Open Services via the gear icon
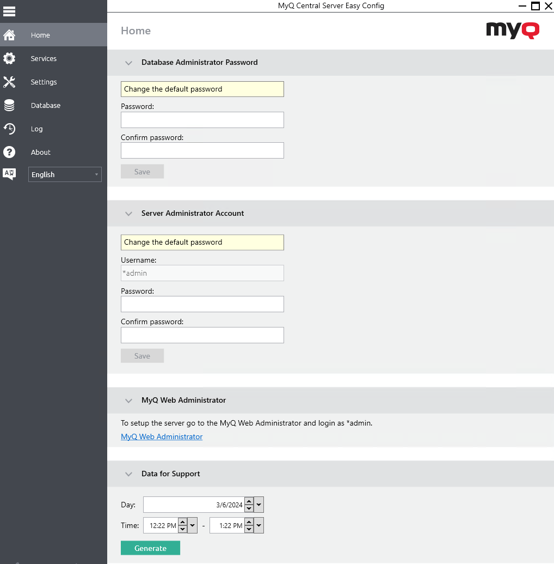 pyautogui.click(x=9, y=58)
